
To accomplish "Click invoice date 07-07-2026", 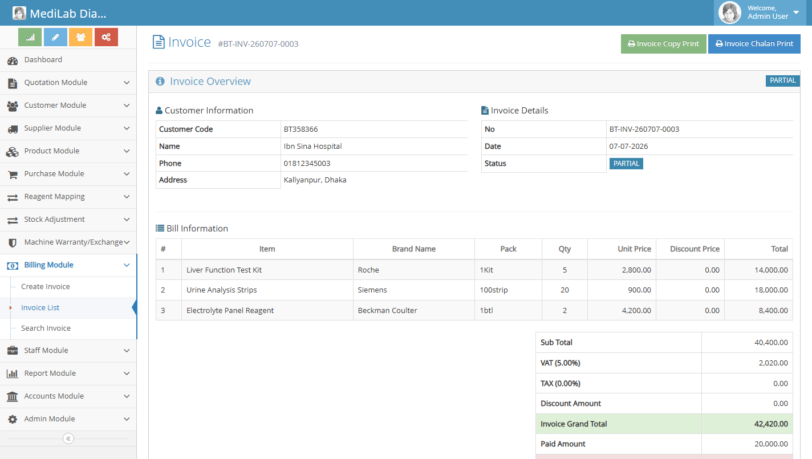I will (629, 147).
